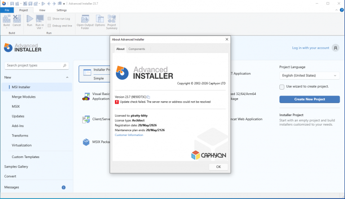345x199 pixels.
Task: Select MSI Installer in sidebar
Action: pos(36,87)
